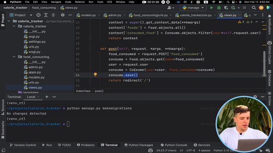Image resolution: width=273 pixels, height=153 pixels.
Task: Open Run tool window button
Action: (x=47, y=145)
